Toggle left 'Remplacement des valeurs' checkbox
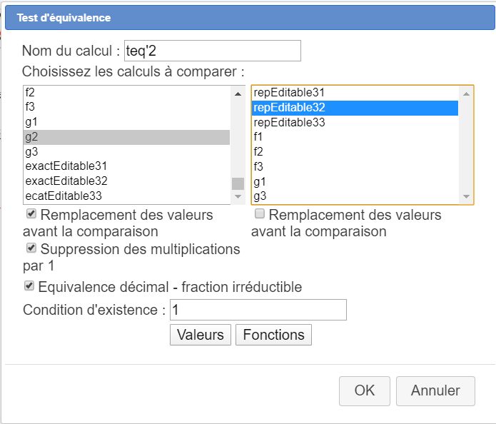496x424 pixels. coord(31,214)
